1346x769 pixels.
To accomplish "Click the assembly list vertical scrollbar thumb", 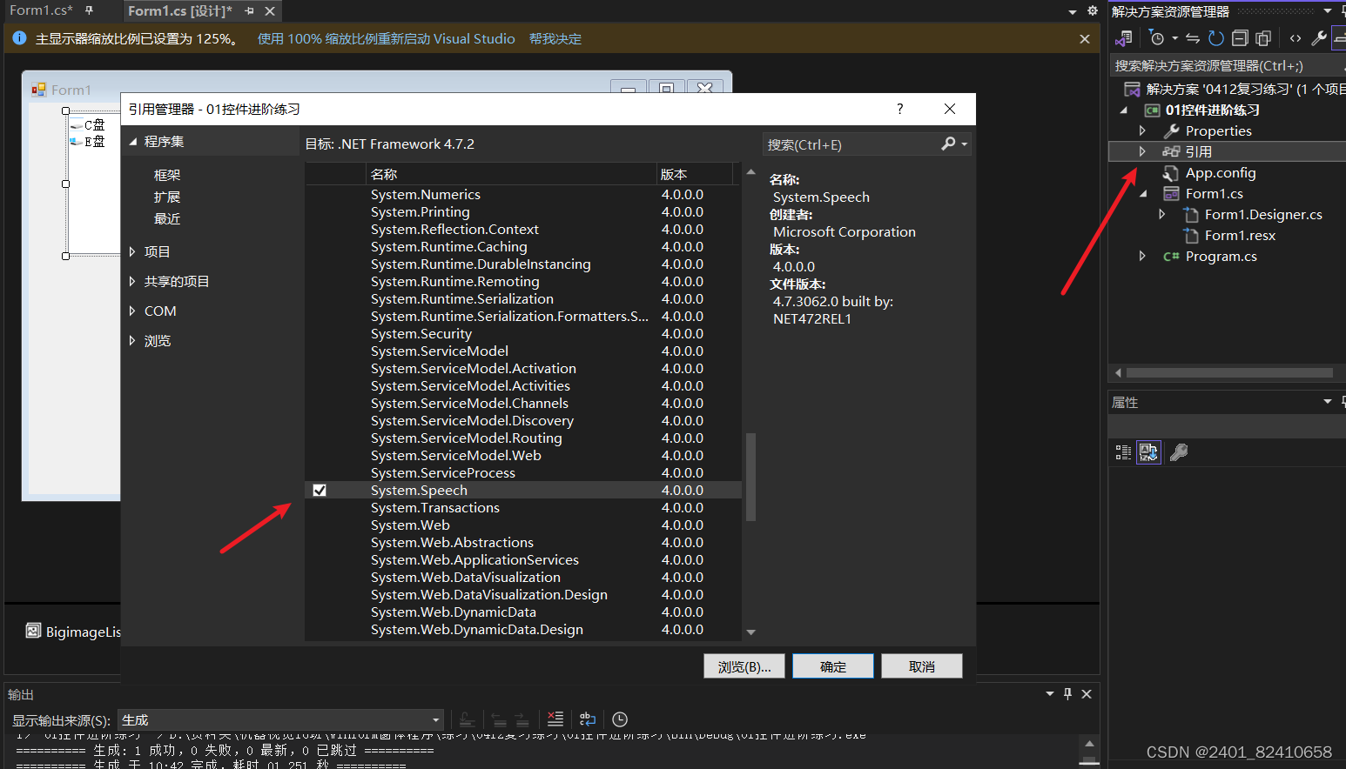I will coord(750,477).
